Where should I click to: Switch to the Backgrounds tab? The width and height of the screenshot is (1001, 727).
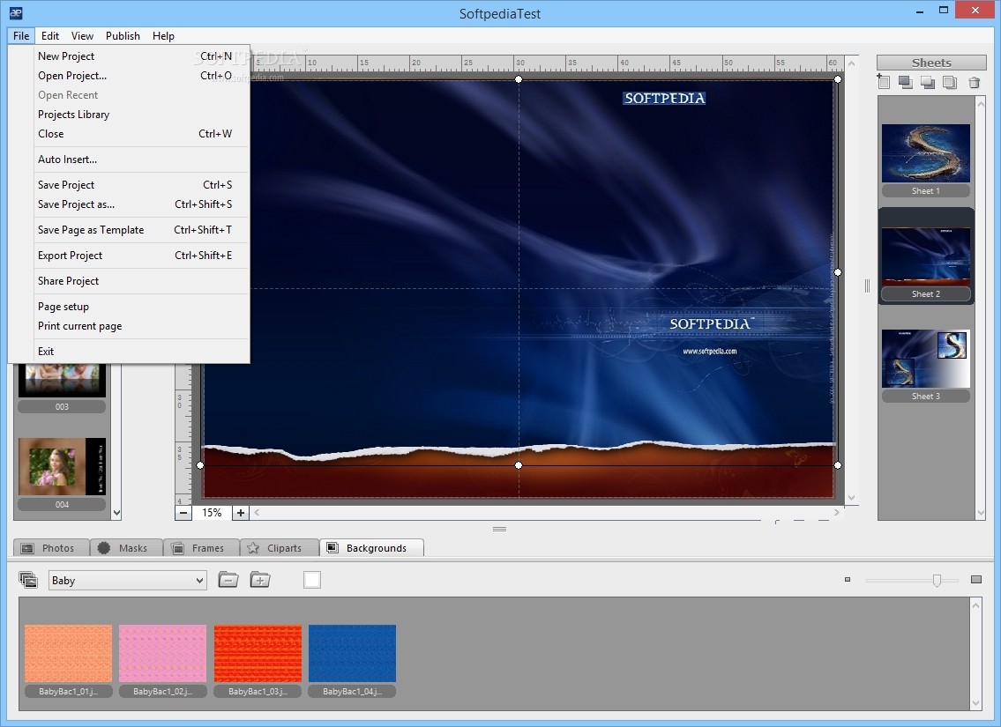[x=371, y=548]
